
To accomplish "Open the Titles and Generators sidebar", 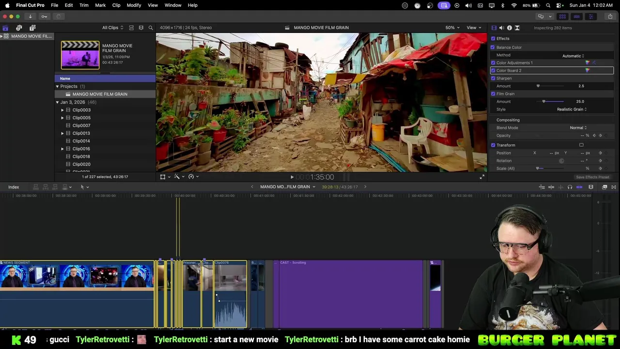I will point(32,28).
